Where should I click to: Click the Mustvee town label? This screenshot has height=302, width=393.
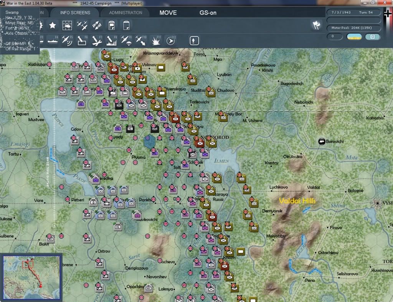pyautogui.click(x=36, y=120)
